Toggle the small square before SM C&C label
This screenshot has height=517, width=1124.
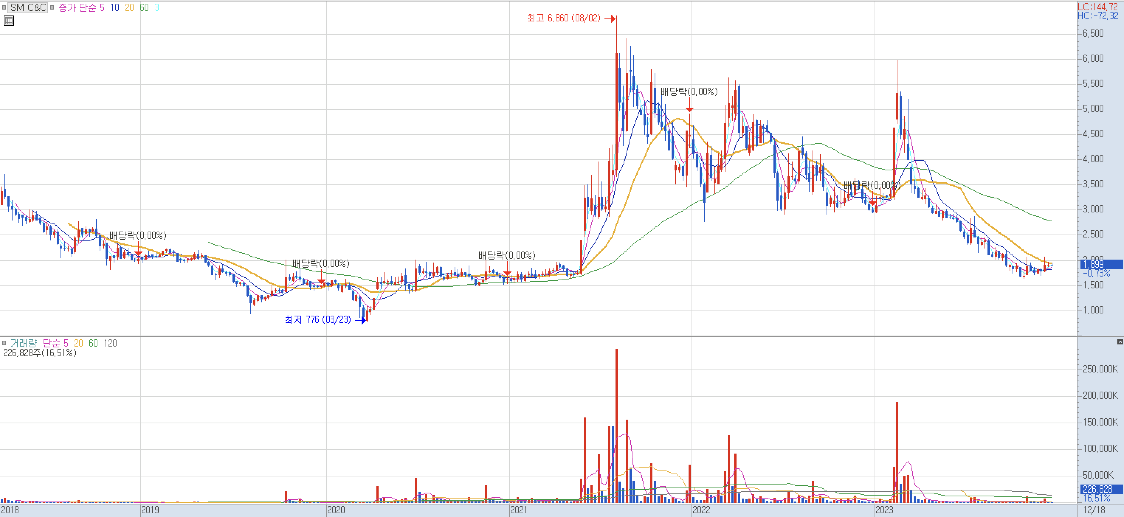click(4, 7)
